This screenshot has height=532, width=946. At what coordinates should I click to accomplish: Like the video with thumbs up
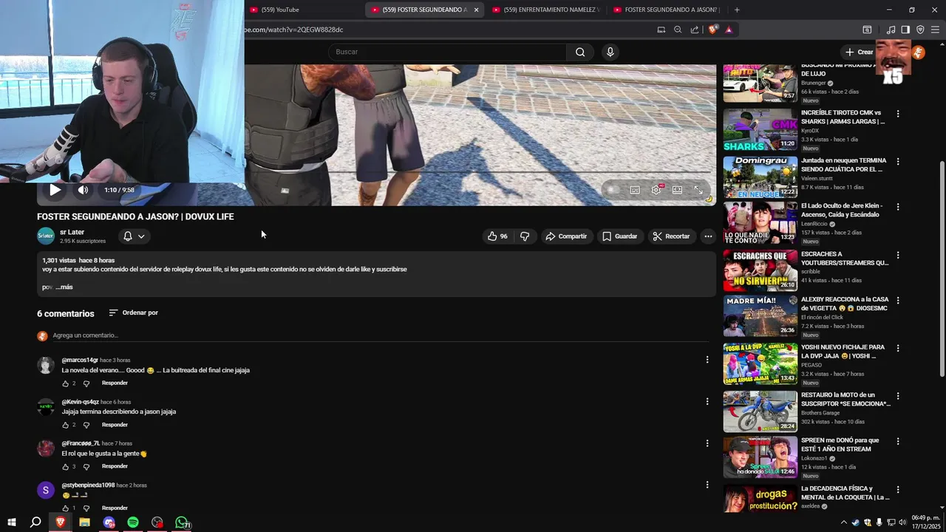click(x=497, y=236)
